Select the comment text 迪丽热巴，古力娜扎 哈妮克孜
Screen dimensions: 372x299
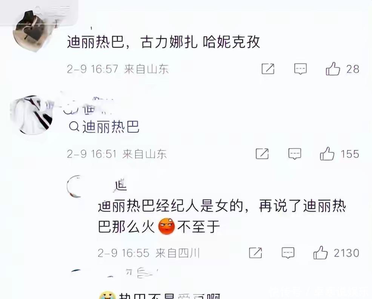pyautogui.click(x=163, y=42)
